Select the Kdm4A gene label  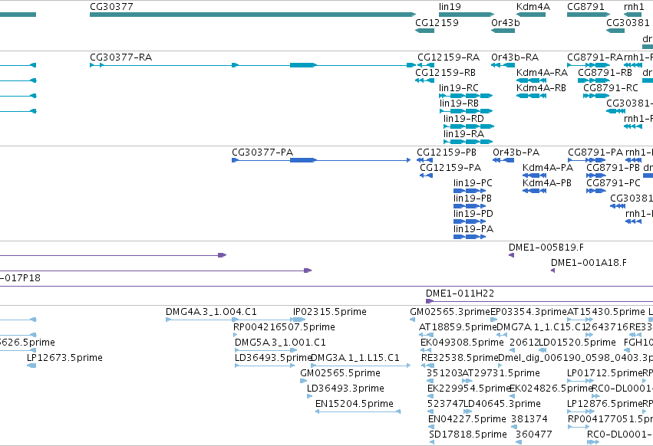tap(533, 7)
